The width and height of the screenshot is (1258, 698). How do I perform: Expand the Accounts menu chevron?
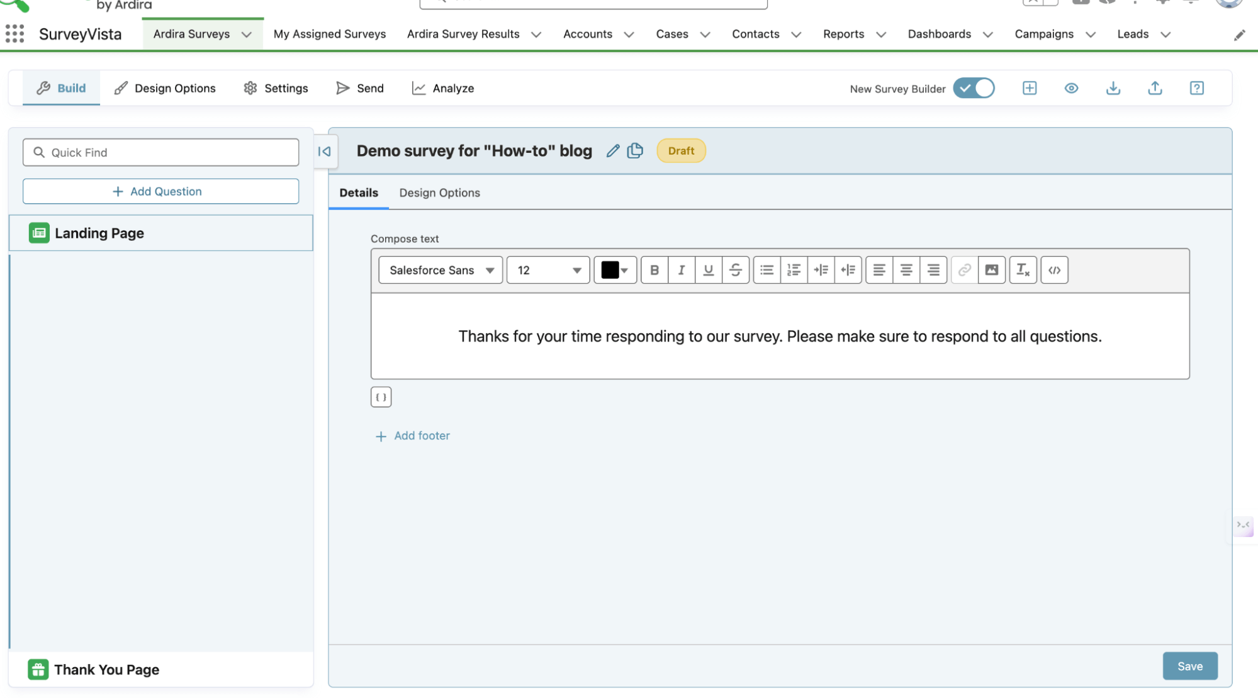(629, 35)
